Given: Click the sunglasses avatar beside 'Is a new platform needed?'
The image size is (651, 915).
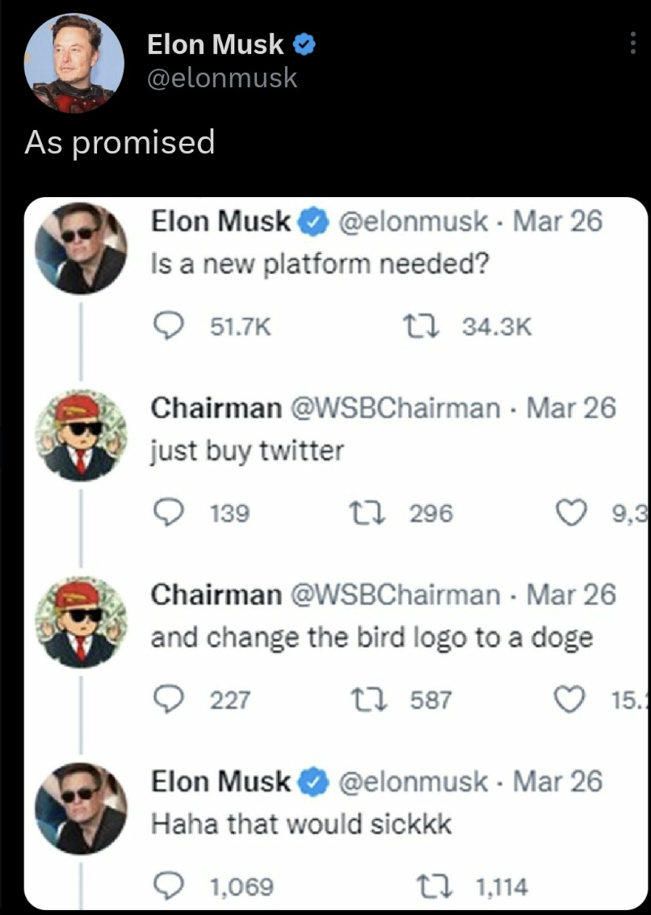Looking at the screenshot, I should pos(79,248).
